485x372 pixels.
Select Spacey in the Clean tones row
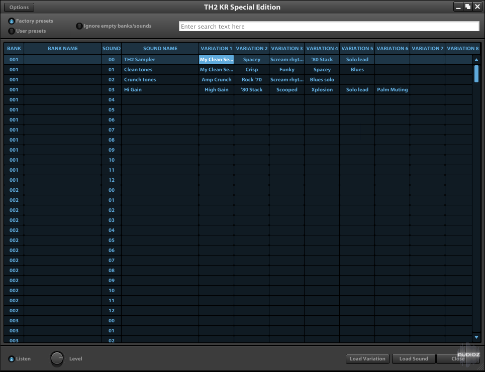coord(322,69)
